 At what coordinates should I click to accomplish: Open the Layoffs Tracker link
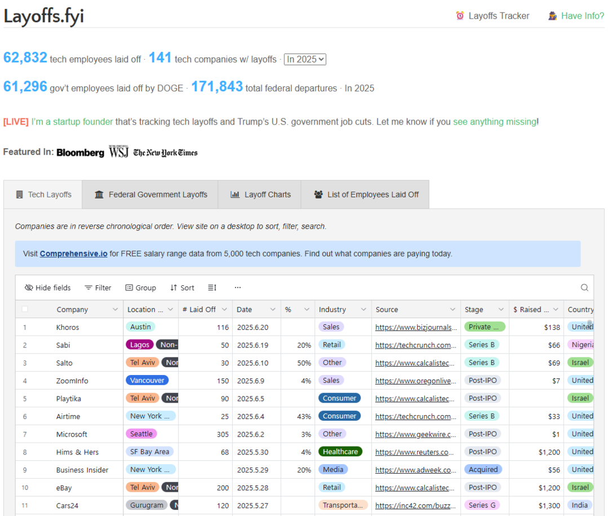[499, 16]
